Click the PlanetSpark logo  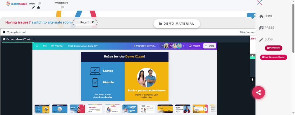[x=17, y=4]
